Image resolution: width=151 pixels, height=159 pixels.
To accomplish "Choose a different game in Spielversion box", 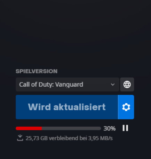I will coord(67,85).
